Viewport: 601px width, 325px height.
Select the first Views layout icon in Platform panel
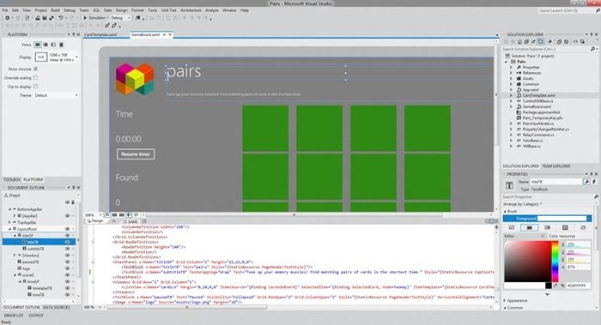[x=38, y=45]
